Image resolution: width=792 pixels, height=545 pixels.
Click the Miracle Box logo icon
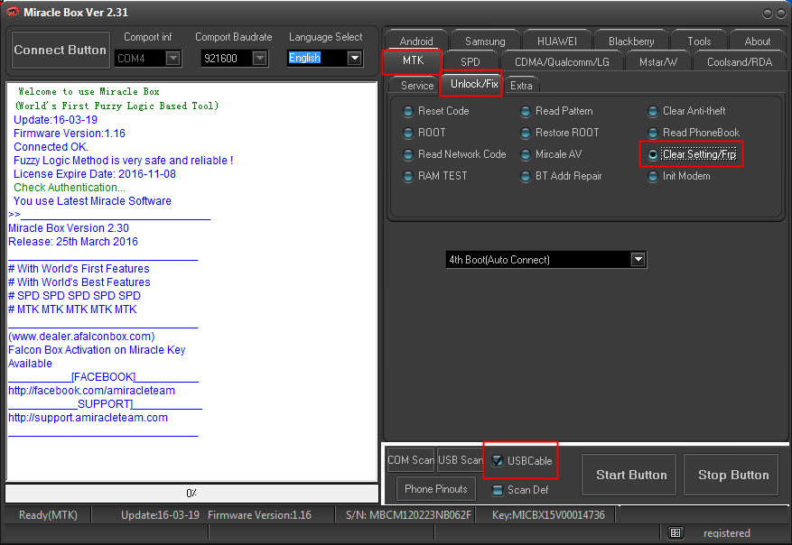13,12
